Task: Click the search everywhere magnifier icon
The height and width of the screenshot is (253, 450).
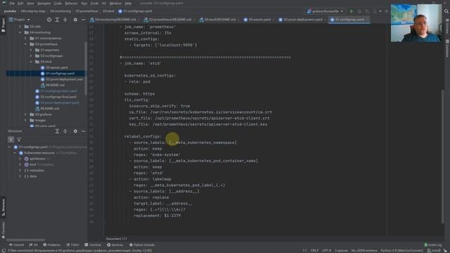Action: pyautogui.click(x=446, y=11)
